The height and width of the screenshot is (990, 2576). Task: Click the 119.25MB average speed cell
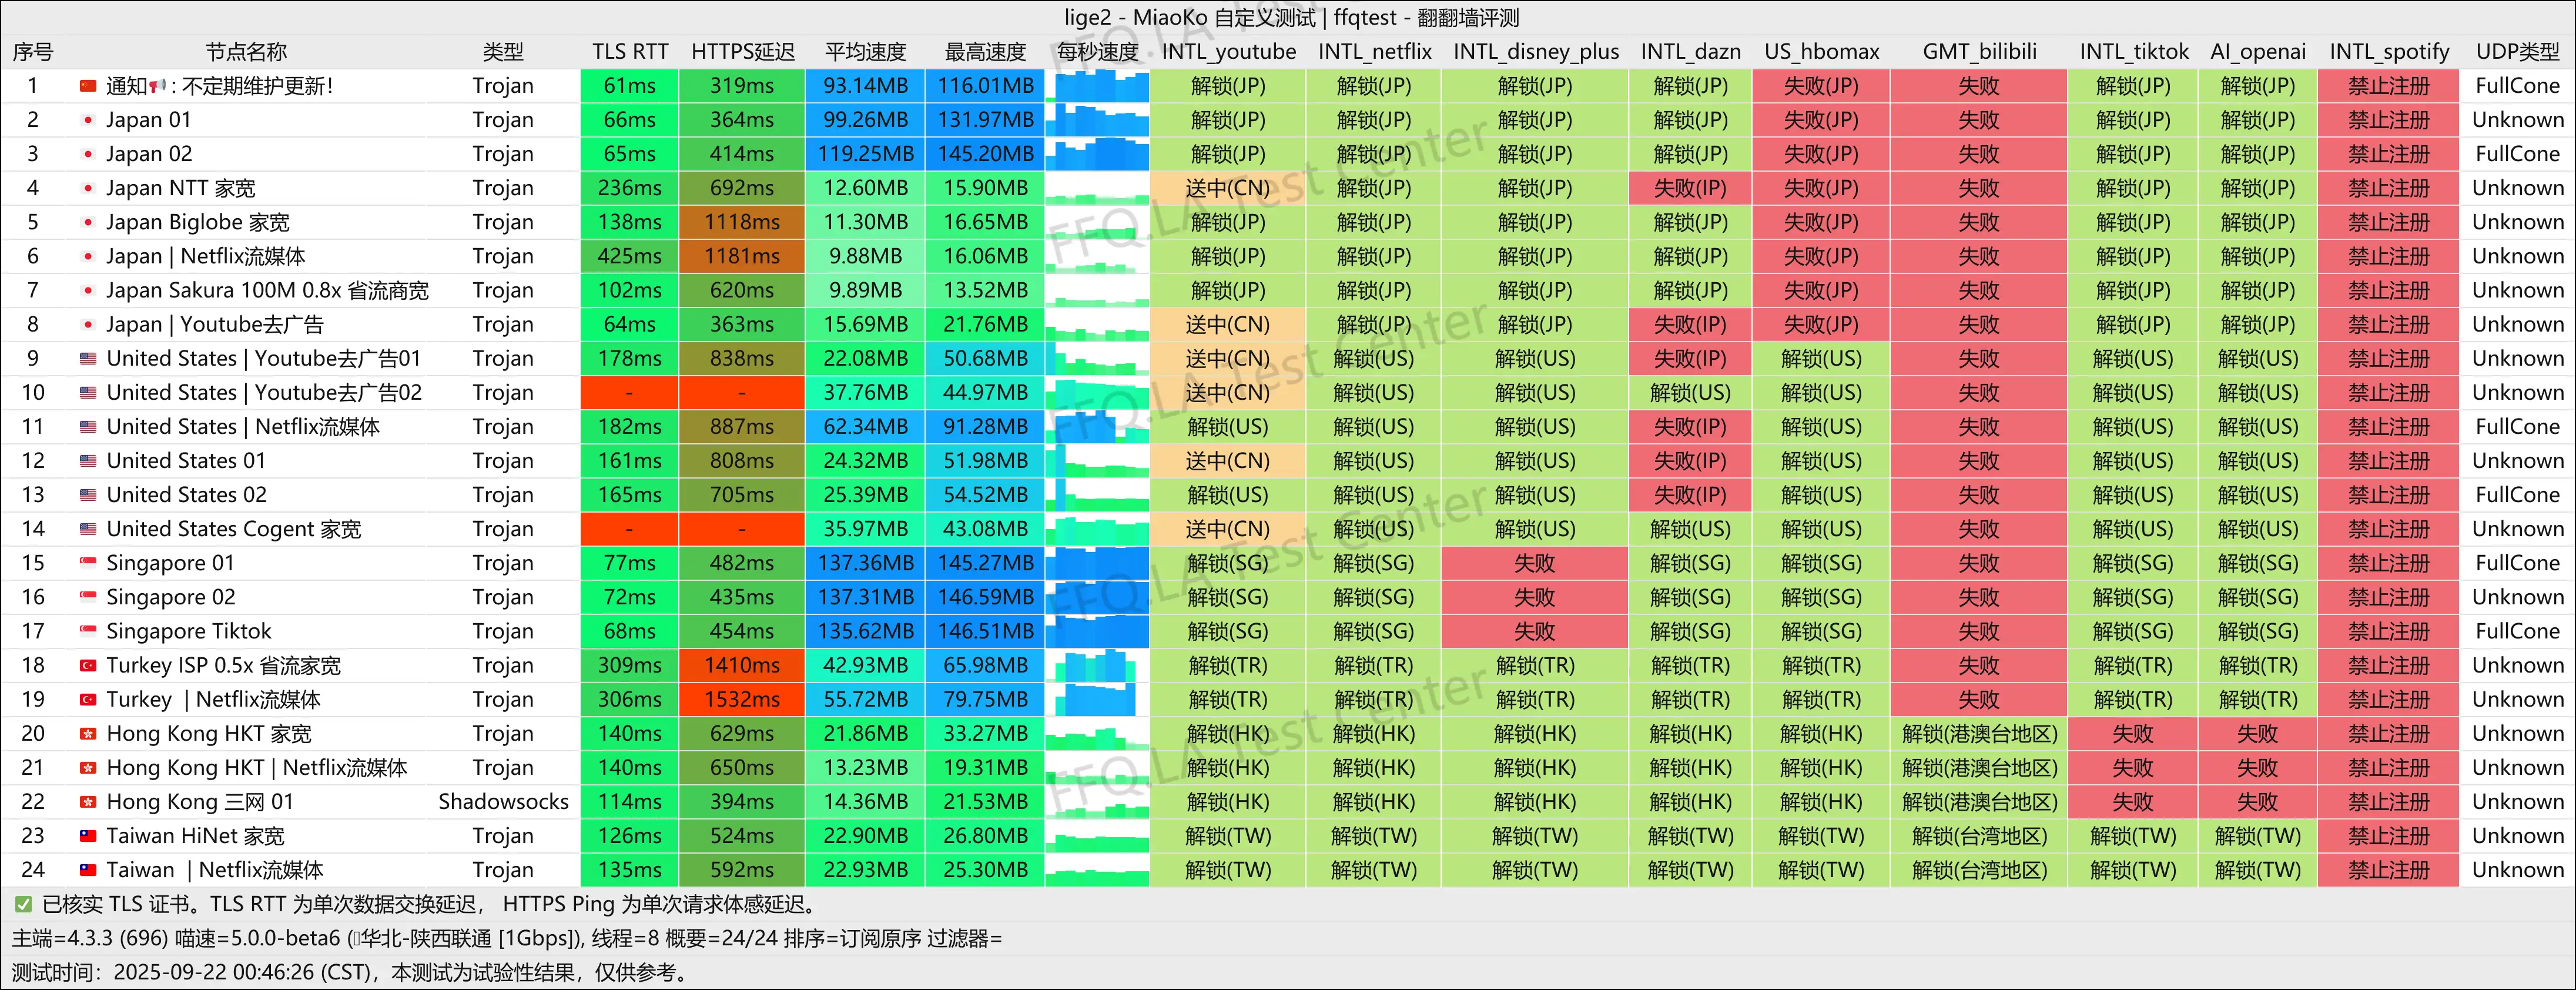[x=866, y=154]
